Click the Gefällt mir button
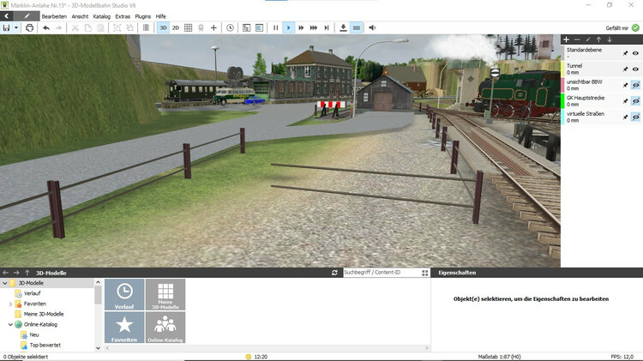Screen dimensions: 643x361 point(622,27)
